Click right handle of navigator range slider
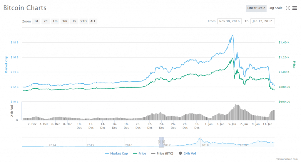This screenshot has width=301, height=162. click(163, 142)
